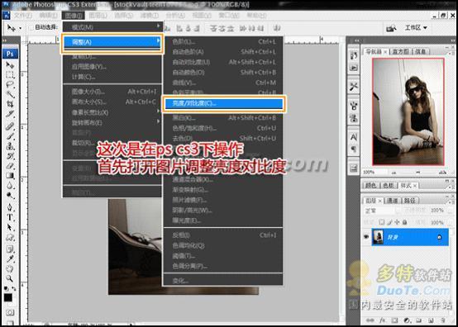The image size is (458, 327).
Task: Select the Zoom magnifier tool
Action: [x=10, y=278]
